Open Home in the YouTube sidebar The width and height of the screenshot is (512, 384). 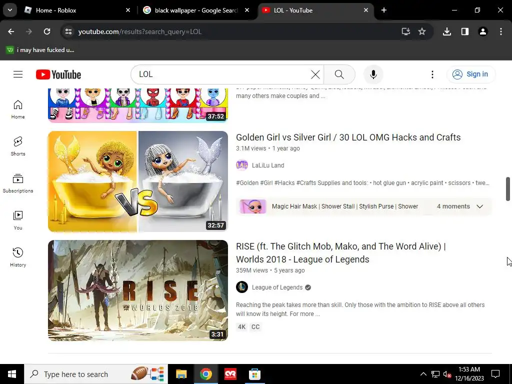tap(18, 109)
